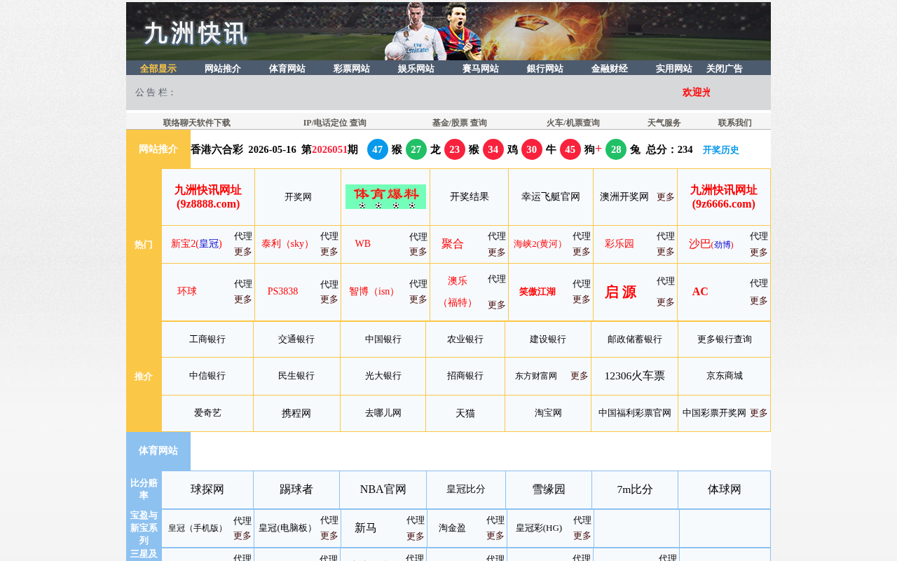The height and width of the screenshot is (561, 897).
Task: Expand 更多 beside 东方财富网
Action: [x=580, y=376]
